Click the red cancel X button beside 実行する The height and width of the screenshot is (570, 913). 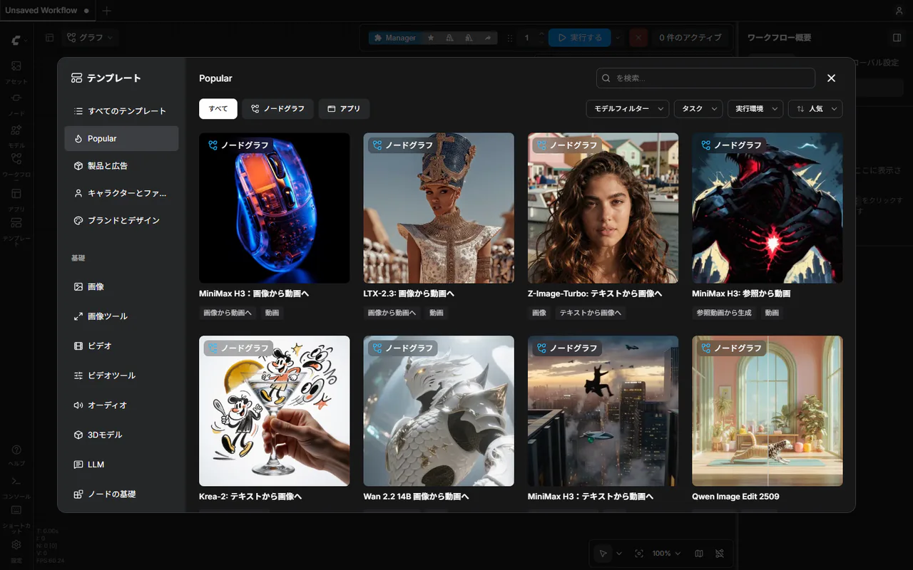tap(638, 38)
